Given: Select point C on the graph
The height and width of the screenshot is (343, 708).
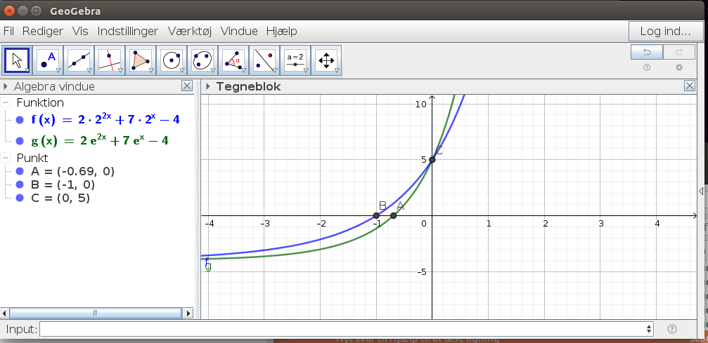Looking at the screenshot, I should tap(432, 159).
